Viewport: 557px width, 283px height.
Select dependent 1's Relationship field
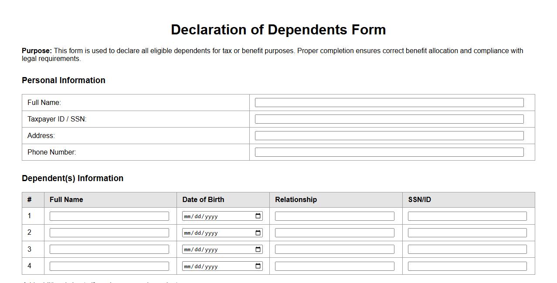334,216
